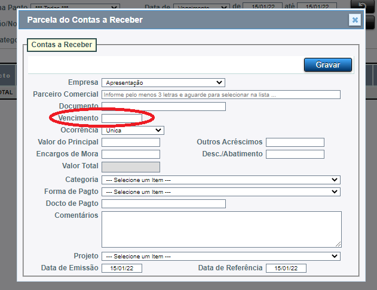Focus the Outros Acréscimos field

click(x=295, y=142)
